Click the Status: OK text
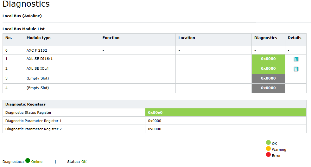Viewport: 311px width, 167px height. (x=77, y=162)
